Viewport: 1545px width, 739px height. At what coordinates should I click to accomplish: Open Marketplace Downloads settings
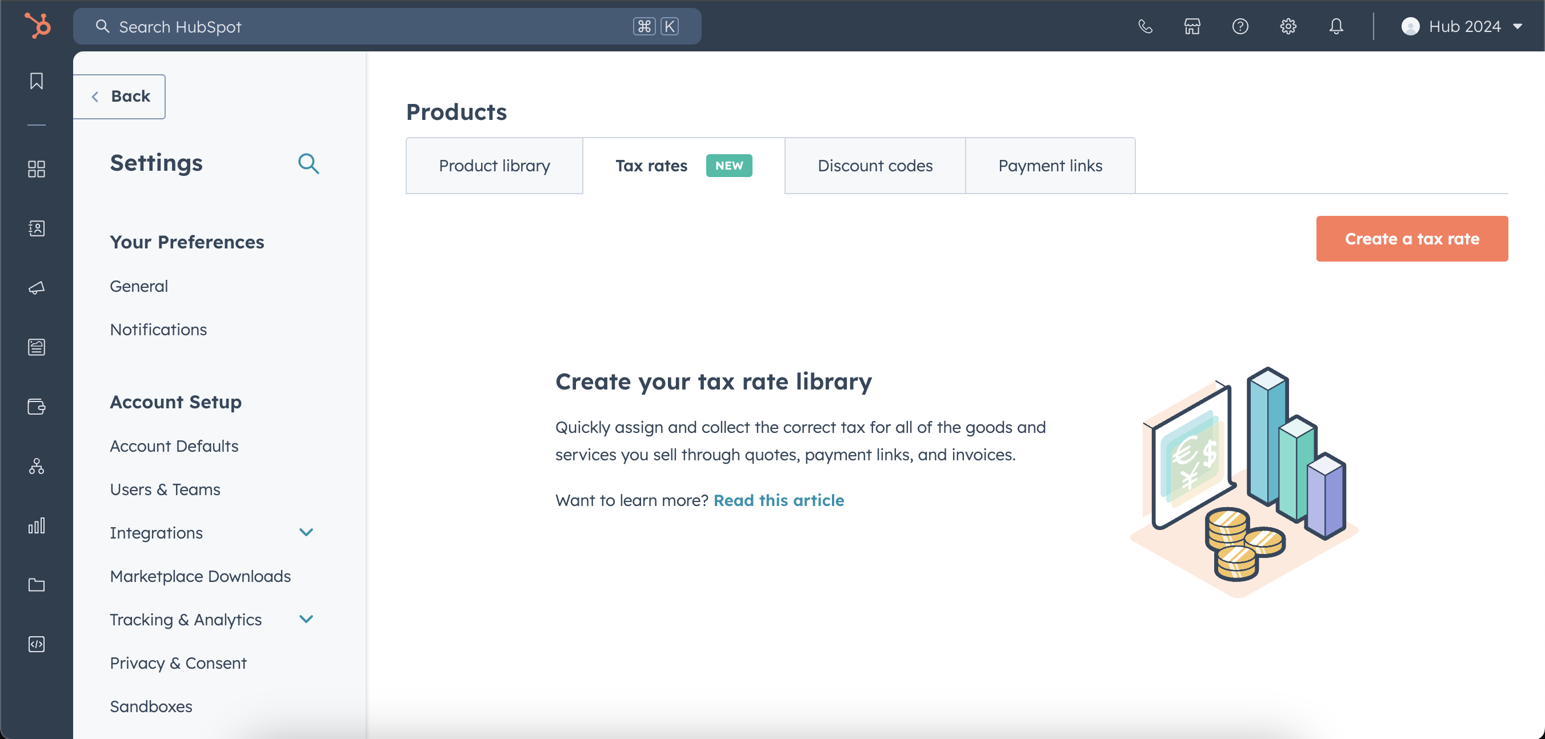tap(201, 576)
